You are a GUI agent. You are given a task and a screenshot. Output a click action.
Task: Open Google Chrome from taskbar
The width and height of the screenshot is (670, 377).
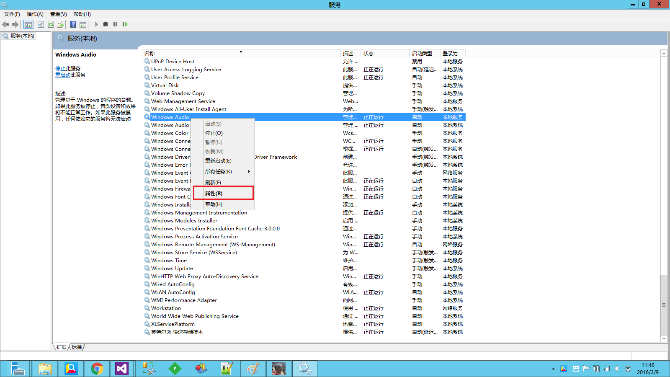[97, 369]
